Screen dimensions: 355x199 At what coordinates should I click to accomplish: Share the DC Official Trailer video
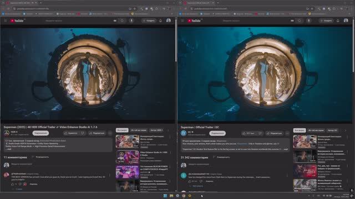pyautogui.click(x=275, y=134)
